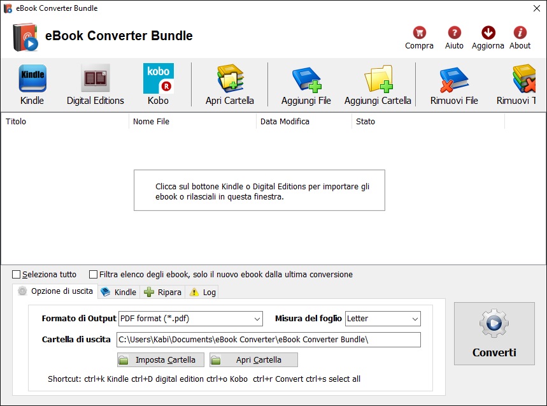Viewport: 547px width, 406px height.
Task: Click Apri Cartella button below output path
Action: click(253, 360)
